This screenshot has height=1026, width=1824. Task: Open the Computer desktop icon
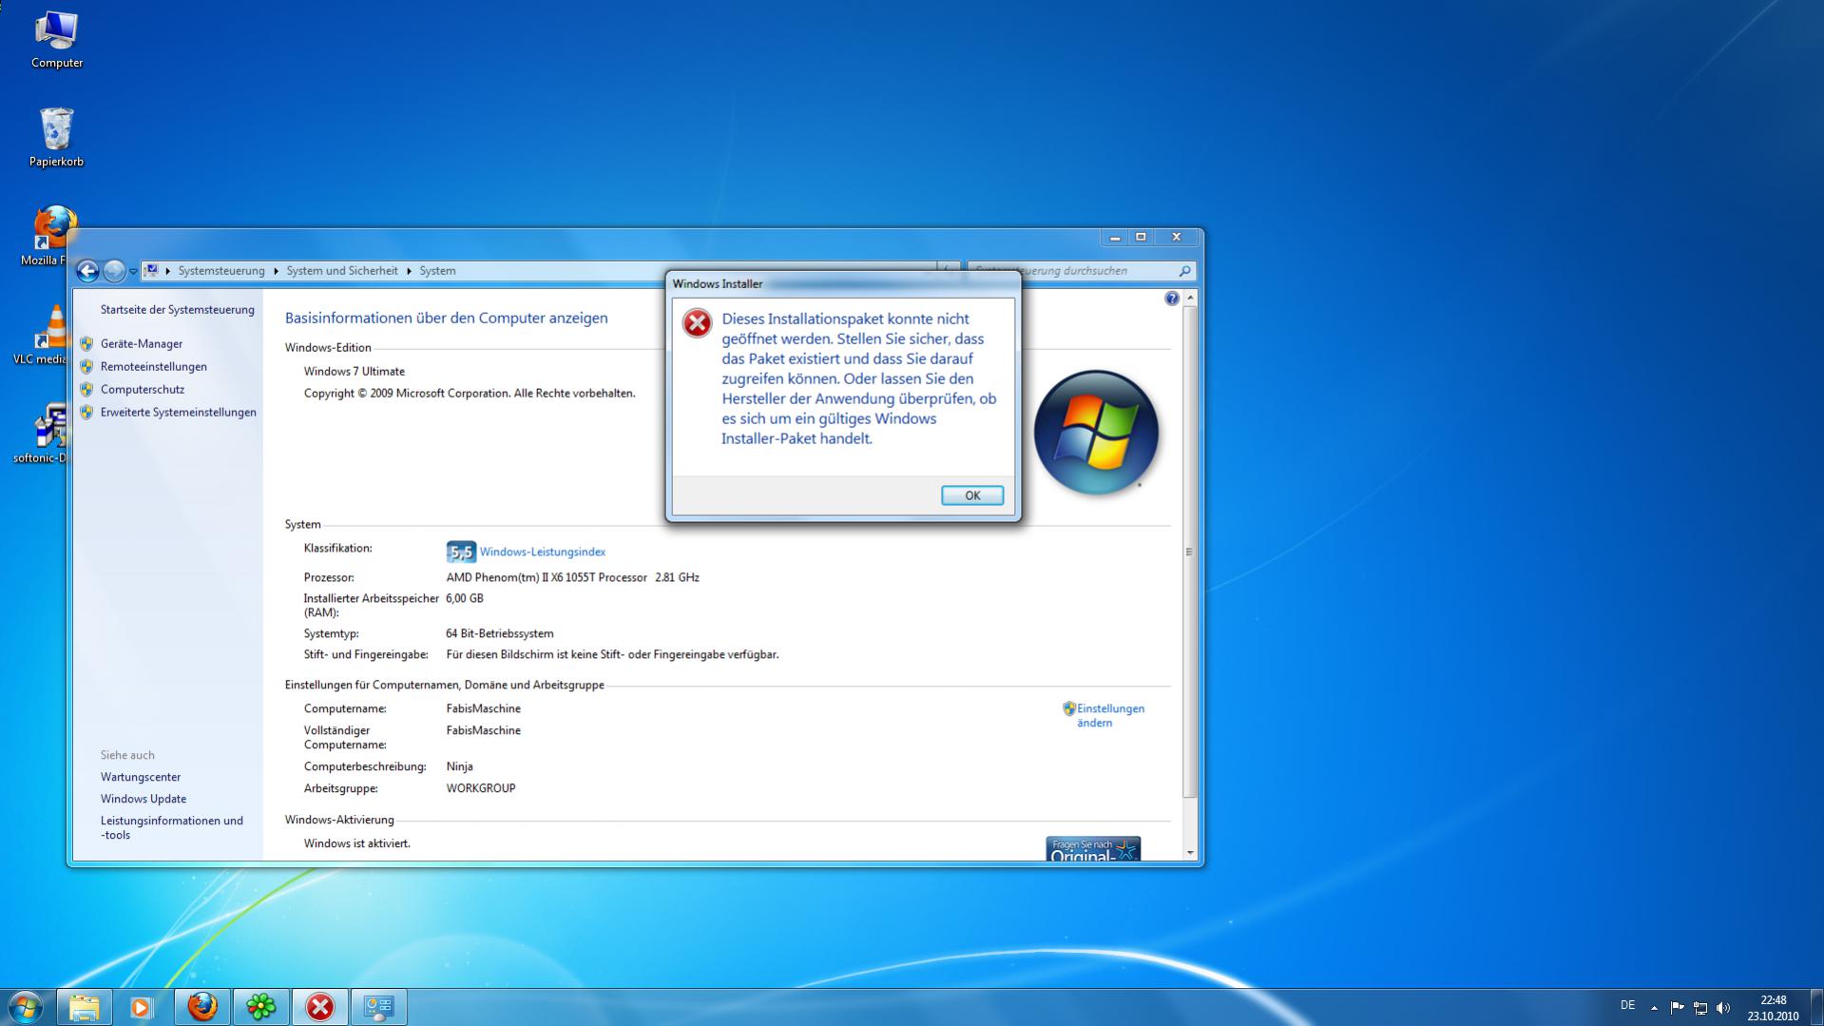[x=57, y=40]
